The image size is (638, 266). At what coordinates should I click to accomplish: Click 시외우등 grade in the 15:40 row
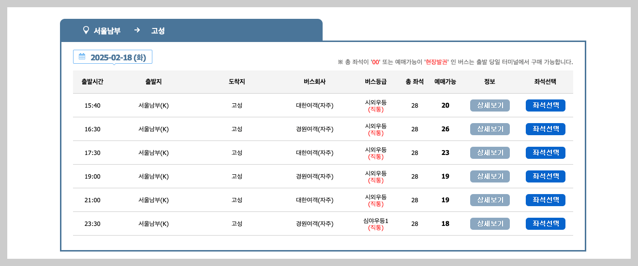(376, 102)
